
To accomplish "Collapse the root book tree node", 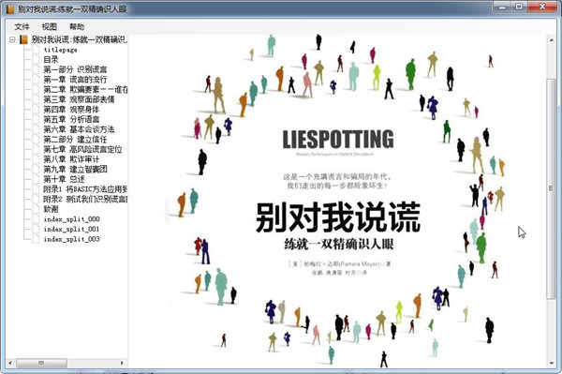I will [x=12, y=39].
